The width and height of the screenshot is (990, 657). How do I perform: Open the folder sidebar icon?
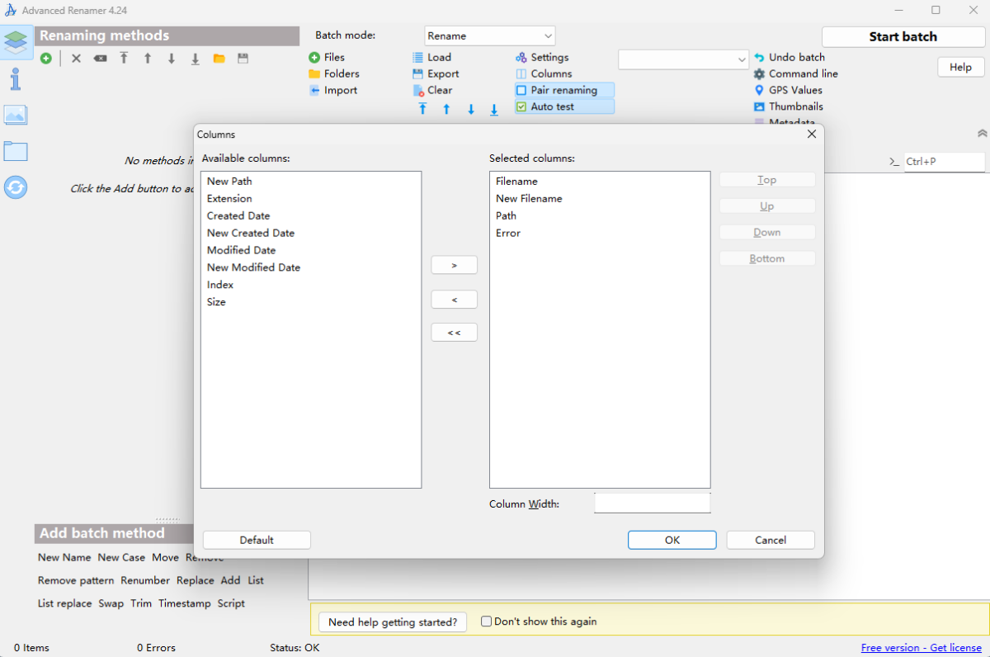click(16, 151)
